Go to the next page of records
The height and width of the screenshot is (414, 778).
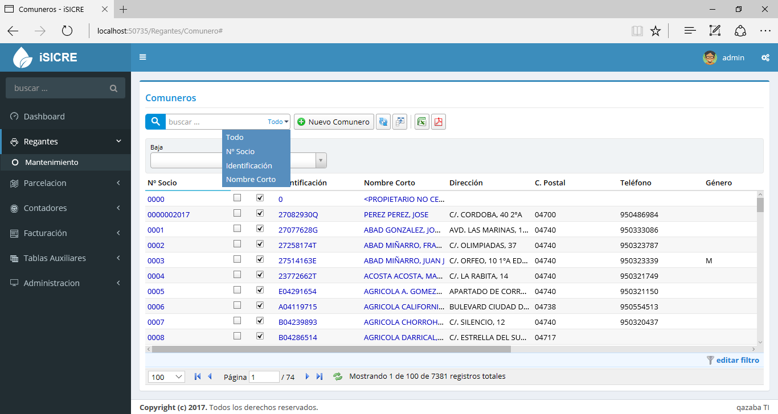(x=308, y=376)
